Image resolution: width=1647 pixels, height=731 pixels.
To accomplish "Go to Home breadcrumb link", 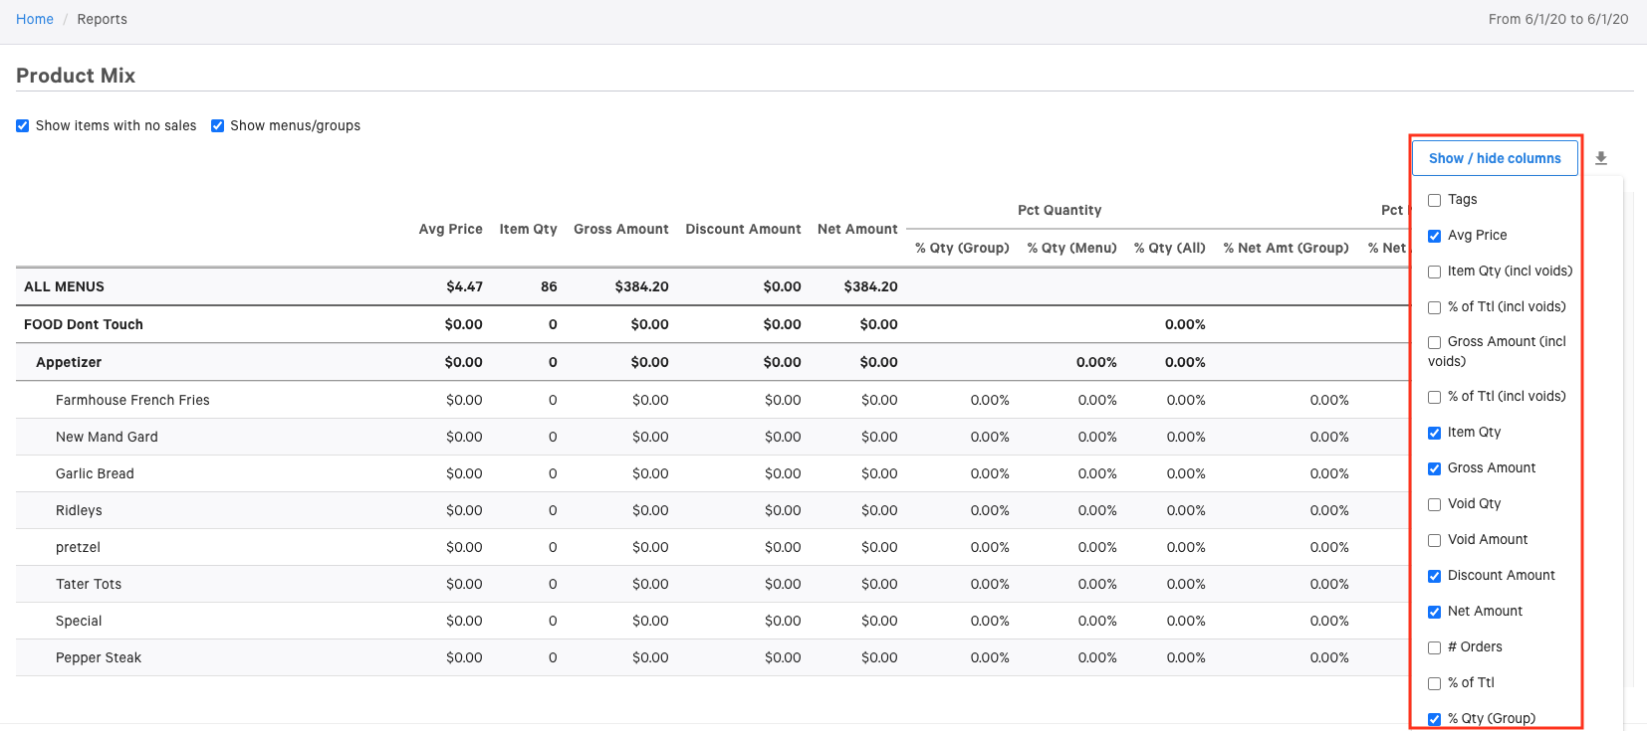I will [x=35, y=19].
